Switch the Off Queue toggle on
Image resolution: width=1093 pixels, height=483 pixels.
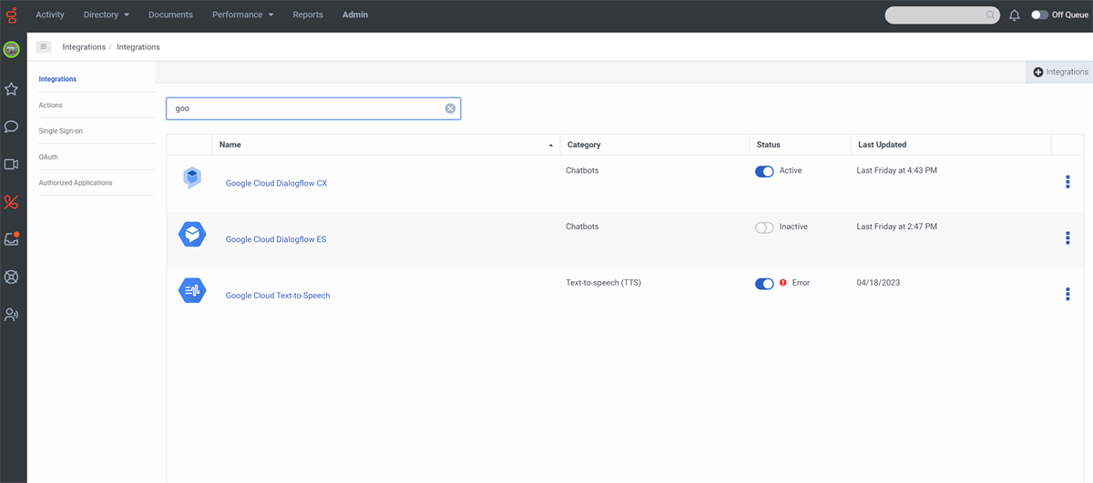click(1039, 15)
